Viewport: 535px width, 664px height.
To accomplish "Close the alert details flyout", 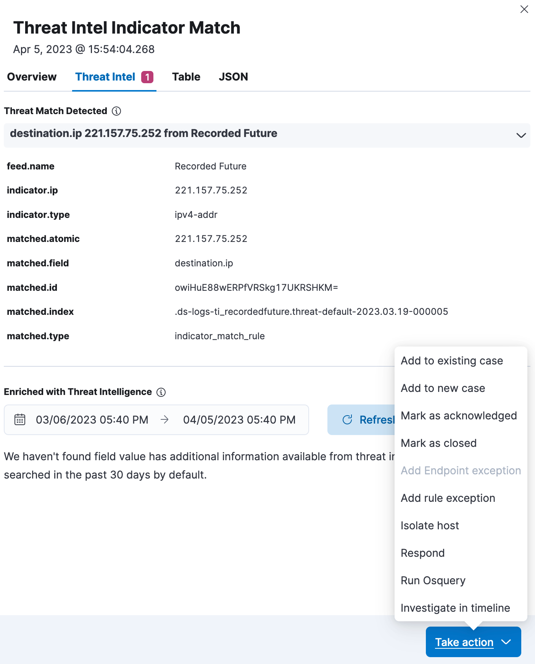I will tap(524, 9).
